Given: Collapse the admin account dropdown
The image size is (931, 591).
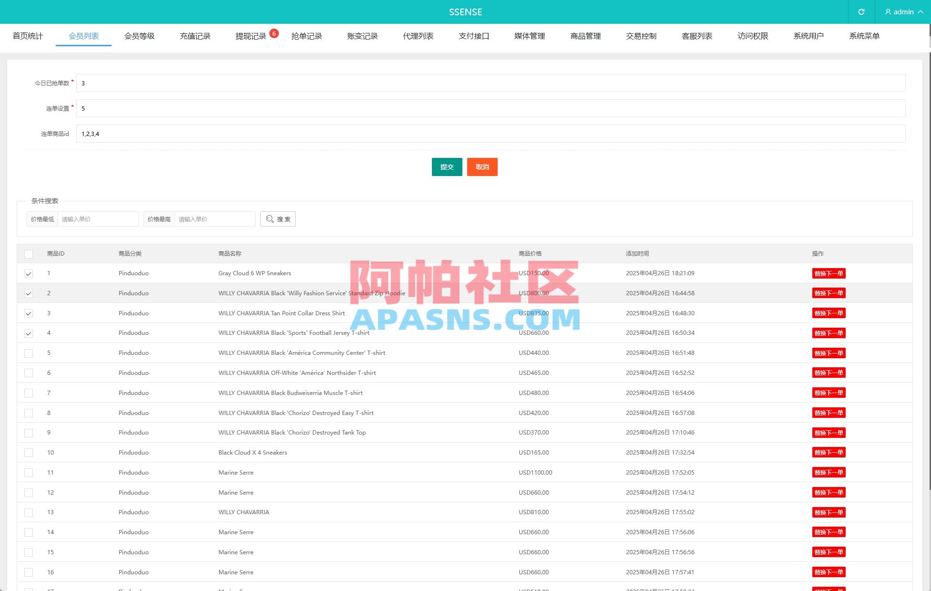Looking at the screenshot, I should [x=920, y=11].
